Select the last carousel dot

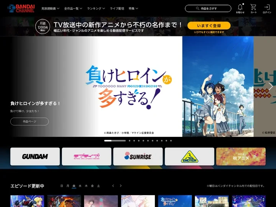click(171, 141)
